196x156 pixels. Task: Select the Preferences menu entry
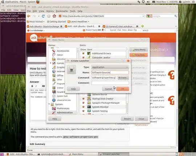coord(63,108)
